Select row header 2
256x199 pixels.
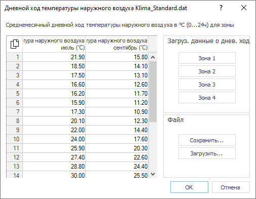(x=14, y=66)
